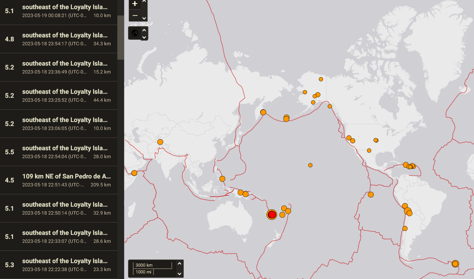Screen dimensions: 474x279
Task: Select the Nepal Himalaya earthquake marker
Action: pyautogui.click(x=160, y=142)
